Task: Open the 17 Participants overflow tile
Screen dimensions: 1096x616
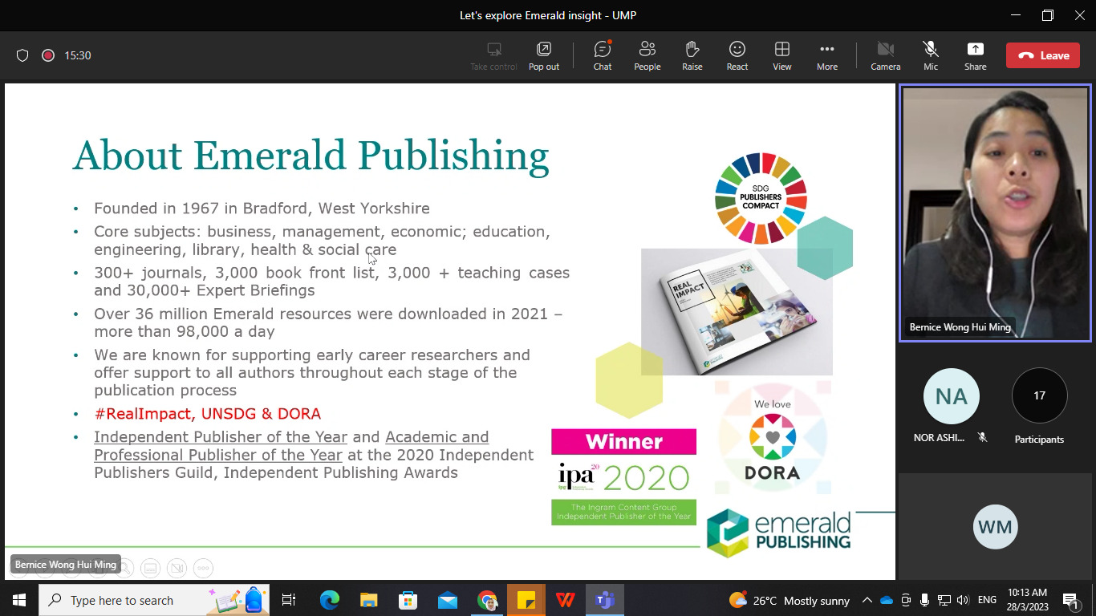Action: point(1040,395)
